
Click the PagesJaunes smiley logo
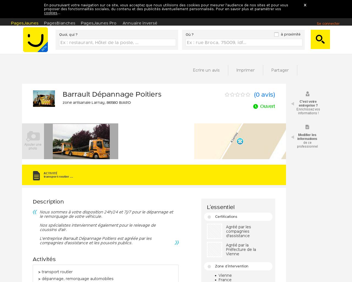pos(35,40)
